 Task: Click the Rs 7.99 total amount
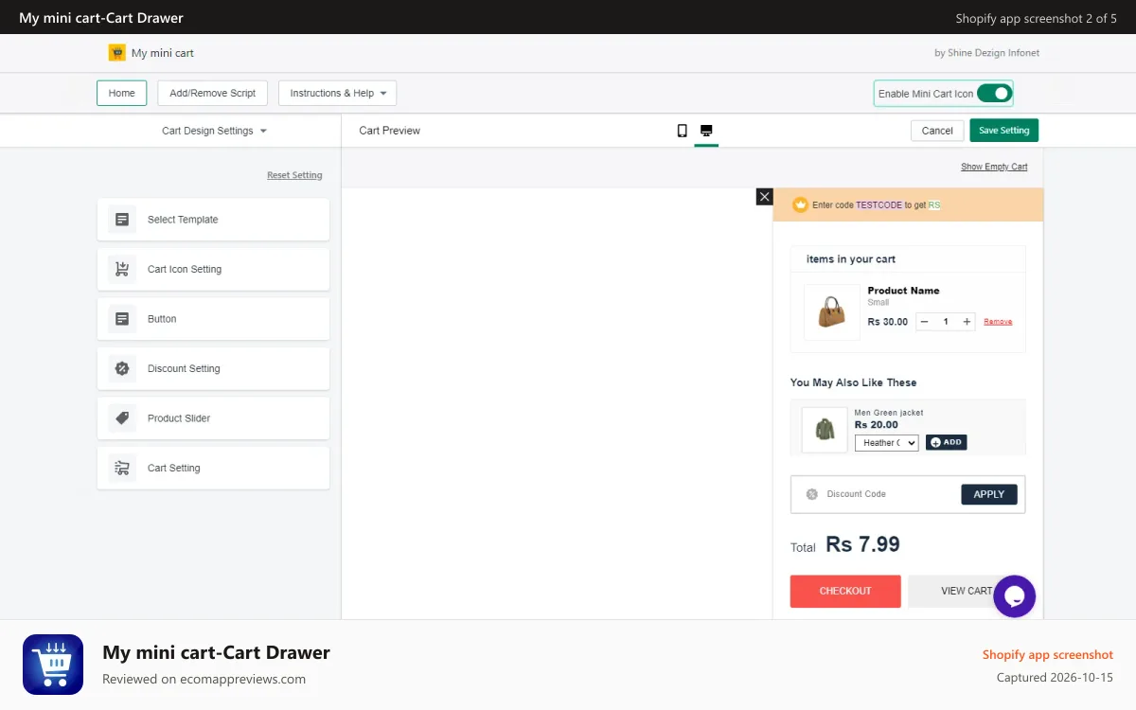[x=862, y=544]
